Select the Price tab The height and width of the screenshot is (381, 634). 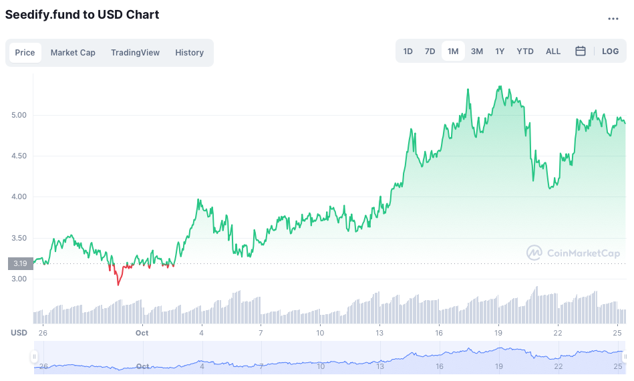point(25,53)
